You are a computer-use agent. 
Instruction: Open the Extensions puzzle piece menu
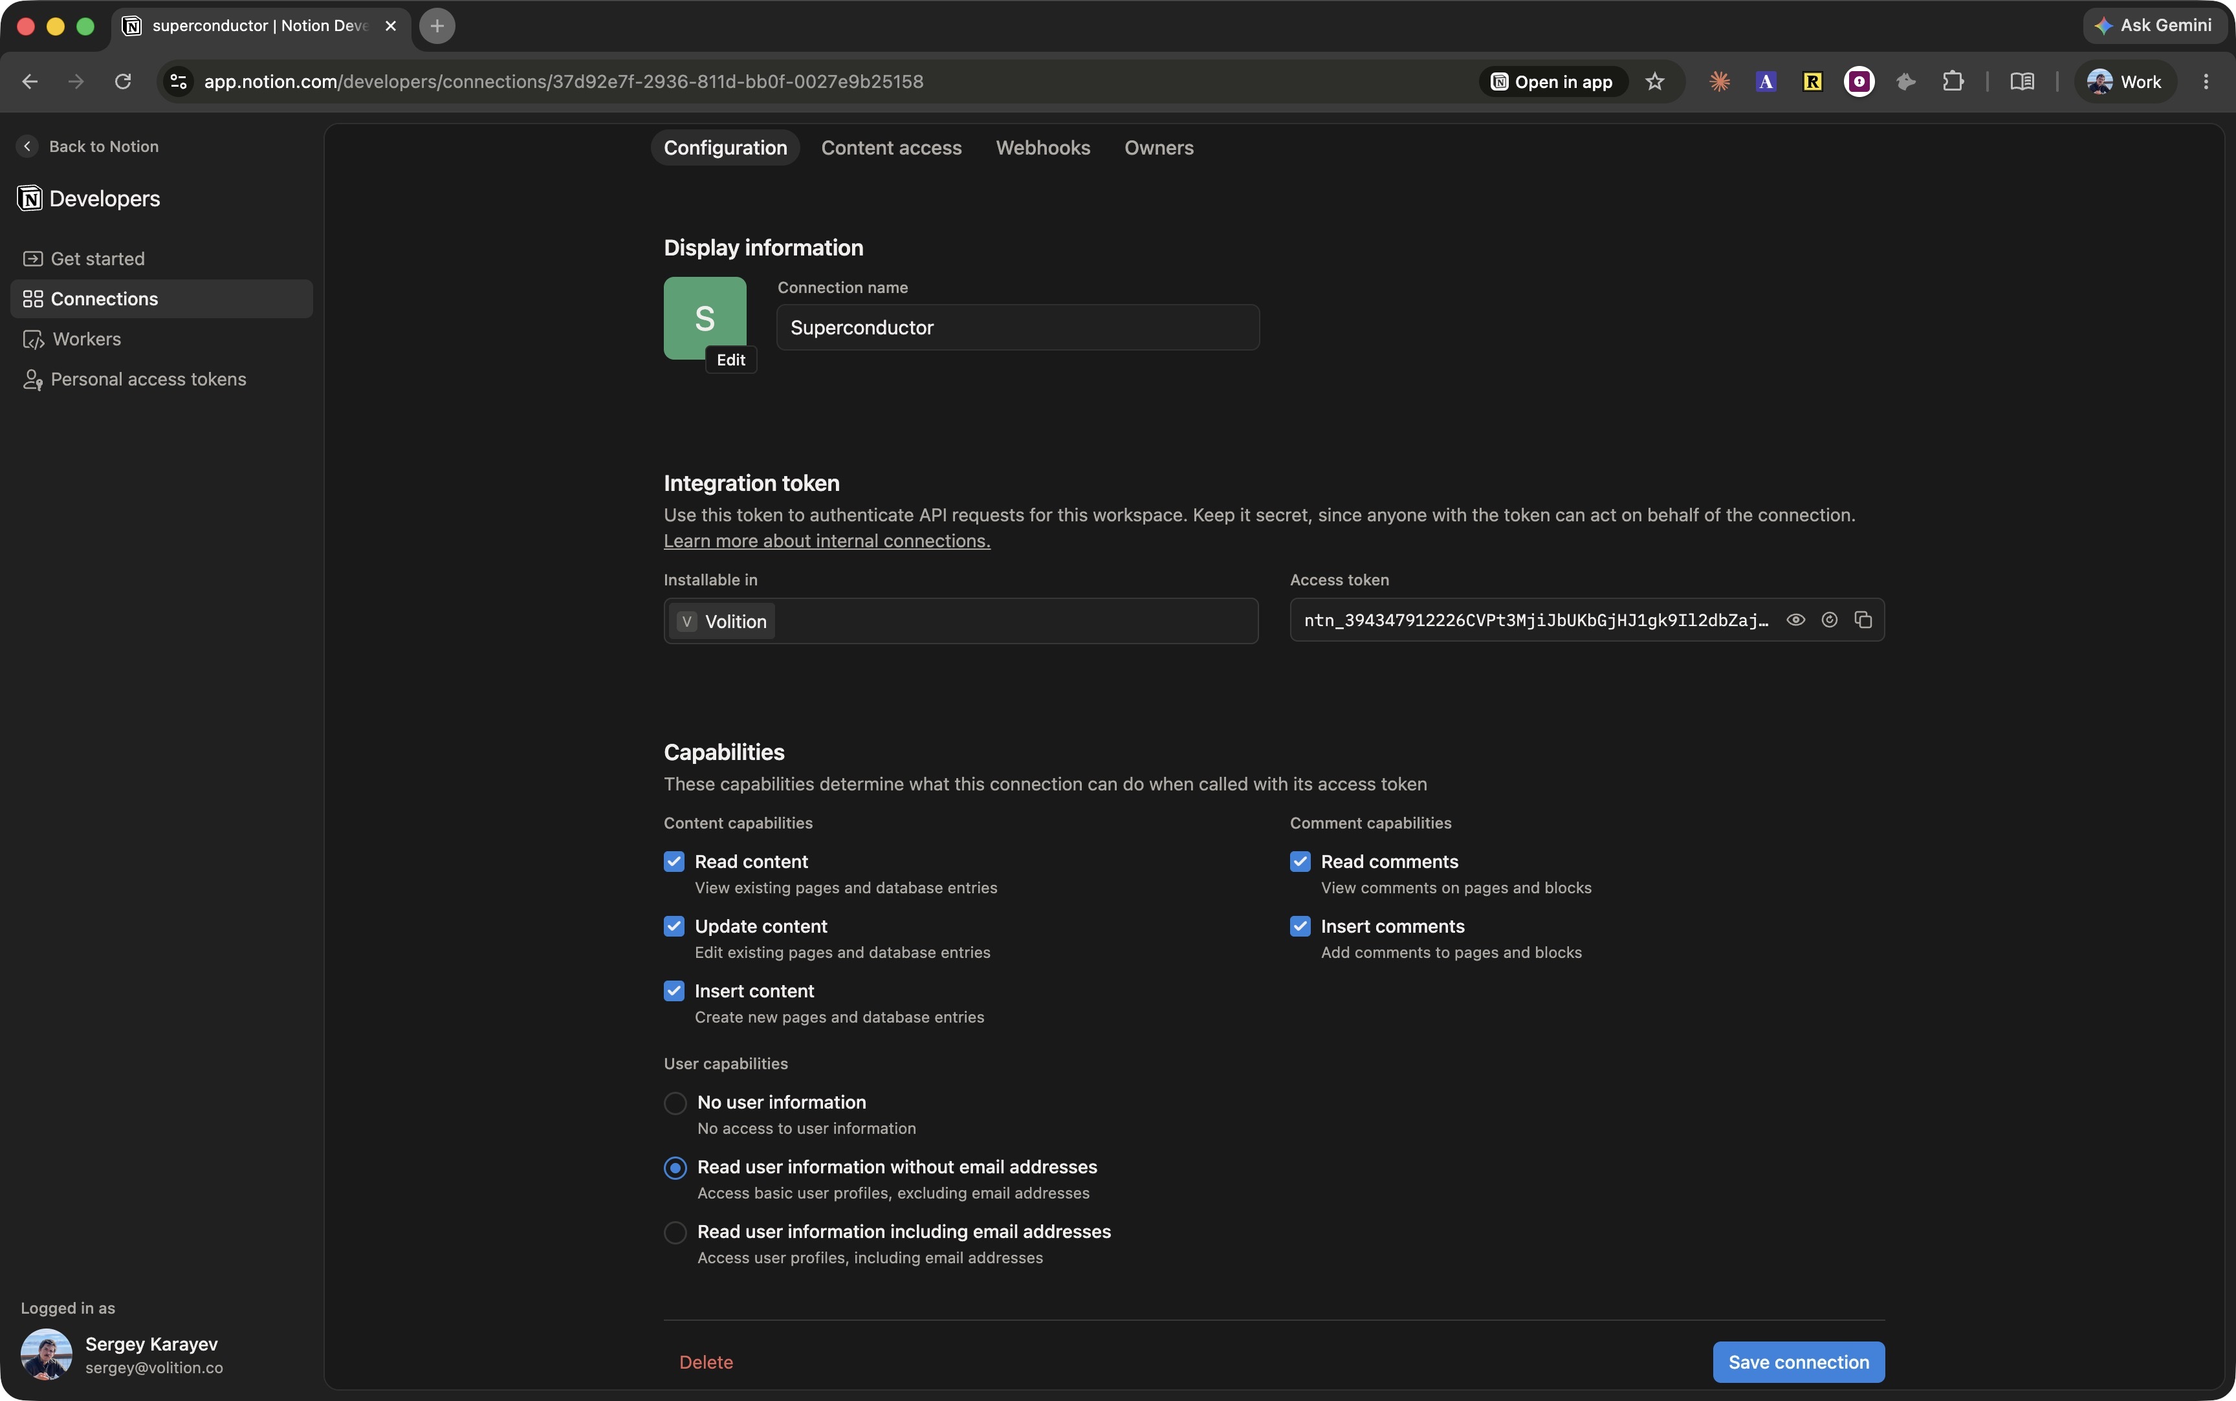point(1953,81)
